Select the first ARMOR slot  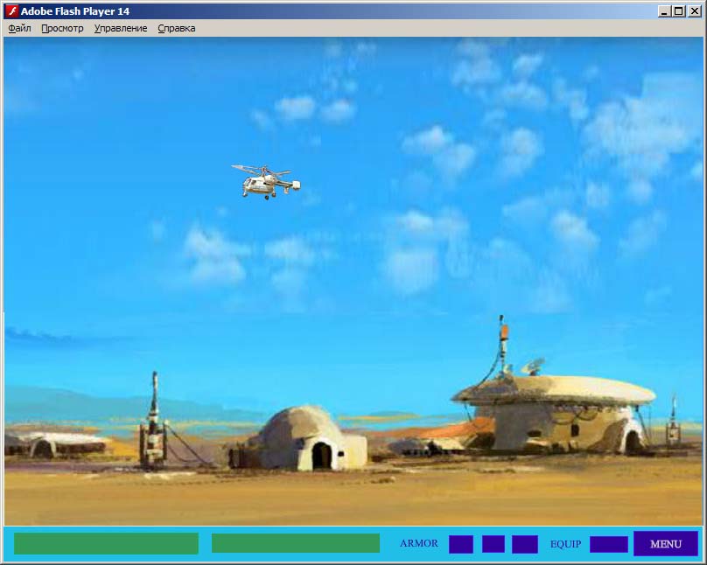[461, 544]
